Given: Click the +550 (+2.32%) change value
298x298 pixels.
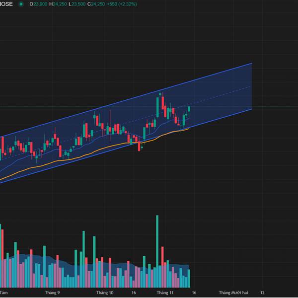Looking at the screenshot, I should point(122,4).
